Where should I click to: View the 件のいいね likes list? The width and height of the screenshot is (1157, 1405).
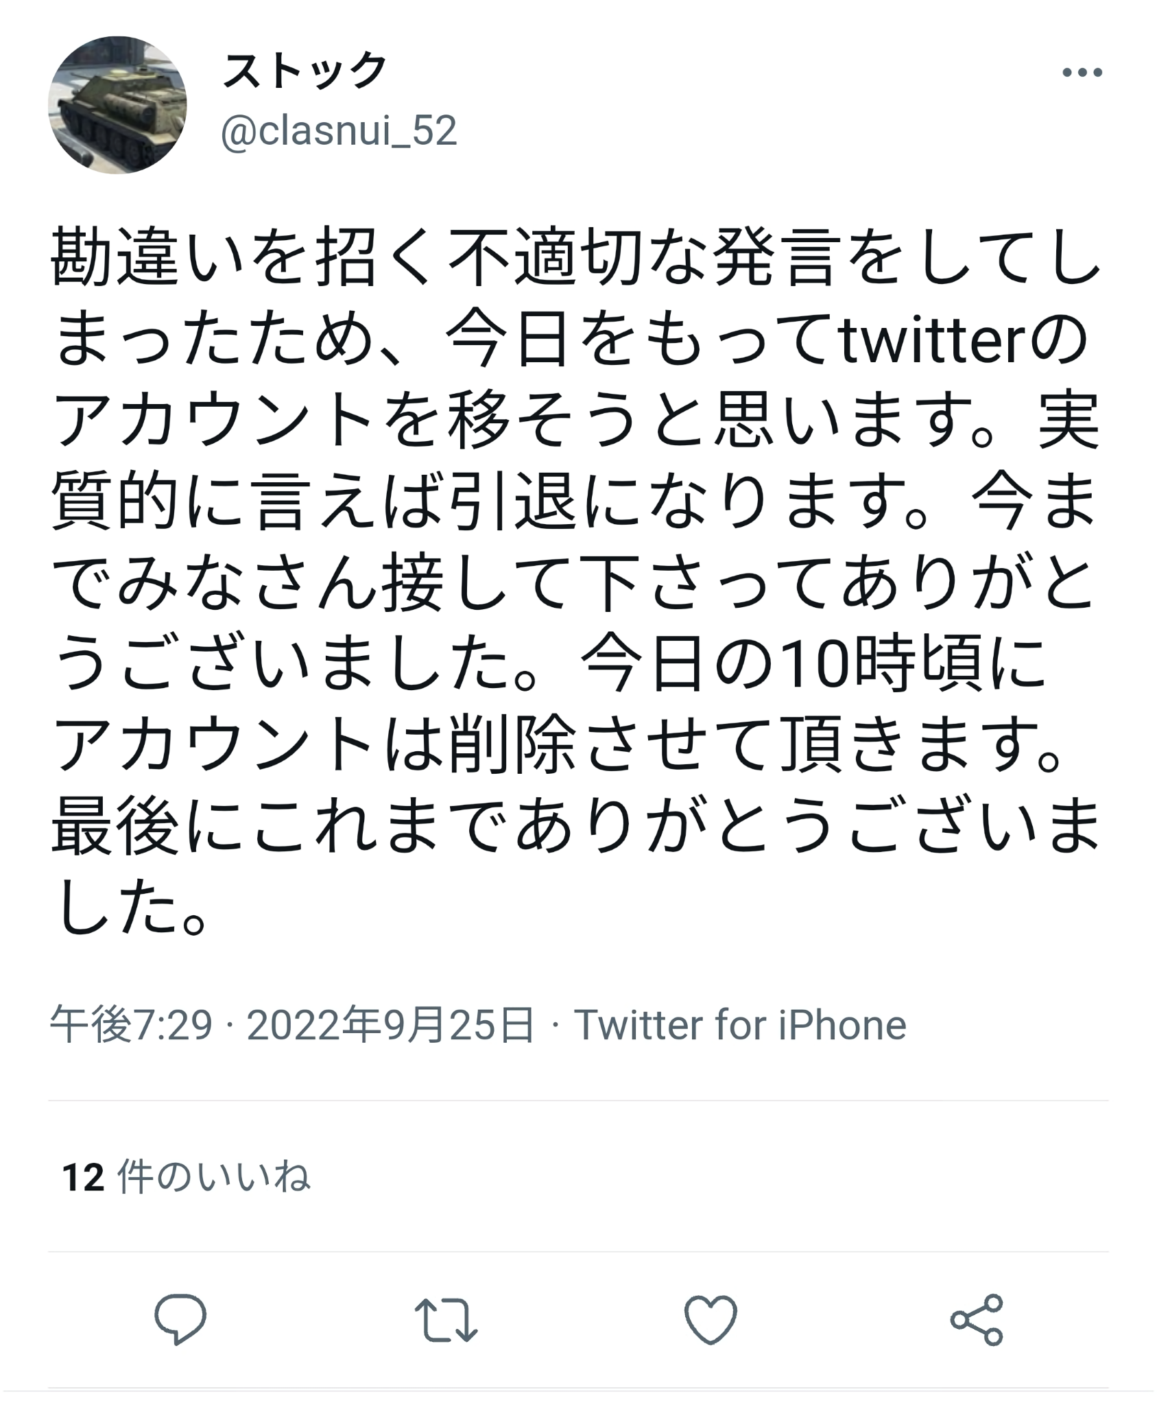tap(214, 1177)
